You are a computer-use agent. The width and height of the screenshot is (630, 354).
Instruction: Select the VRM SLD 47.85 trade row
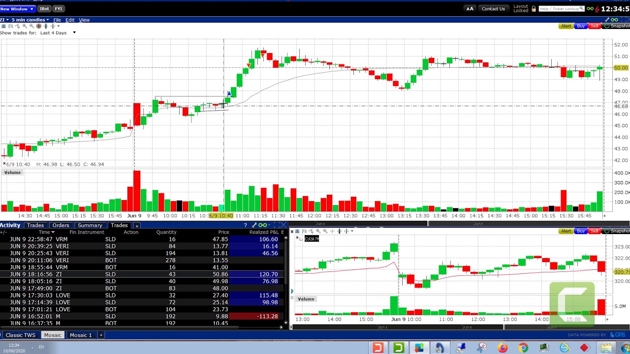[143, 239]
